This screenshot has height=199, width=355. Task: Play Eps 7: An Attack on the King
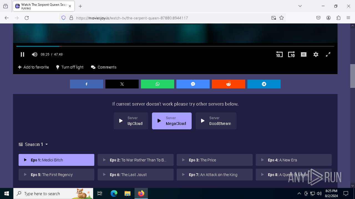215,175
